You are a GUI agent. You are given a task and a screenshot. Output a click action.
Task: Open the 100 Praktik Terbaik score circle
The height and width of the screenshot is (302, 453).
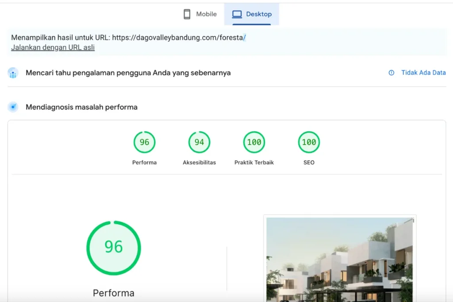point(254,142)
